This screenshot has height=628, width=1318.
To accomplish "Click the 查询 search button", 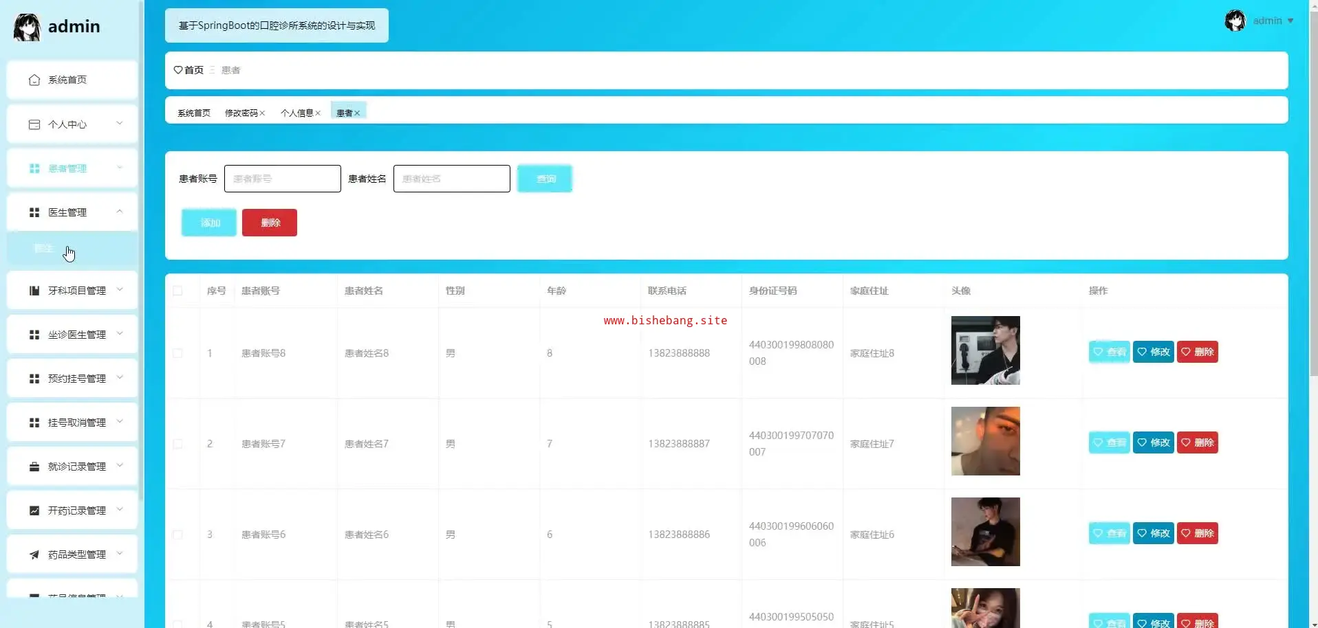I will tap(545, 179).
